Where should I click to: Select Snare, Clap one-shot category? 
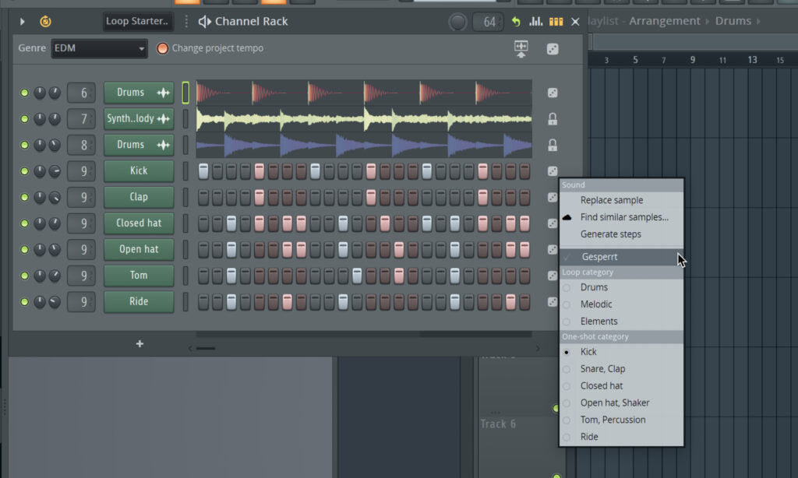[x=621, y=369]
